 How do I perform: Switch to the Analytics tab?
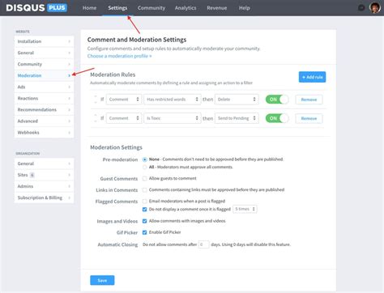pyautogui.click(x=186, y=8)
